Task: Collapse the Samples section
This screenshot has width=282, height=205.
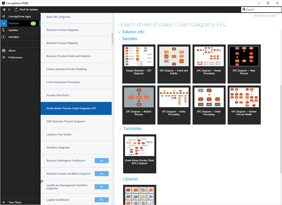Action: pyautogui.click(x=119, y=39)
